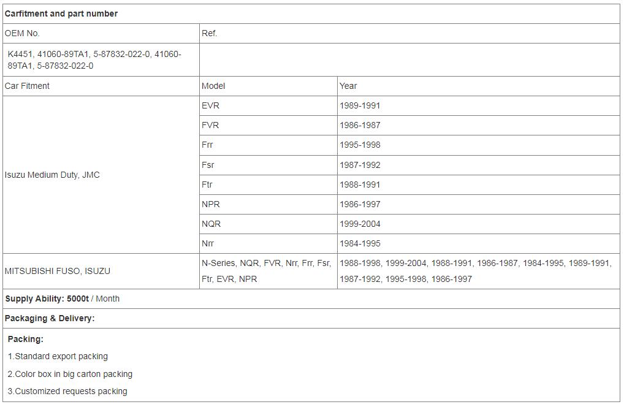
Task: Select the Model column header
Action: point(268,86)
